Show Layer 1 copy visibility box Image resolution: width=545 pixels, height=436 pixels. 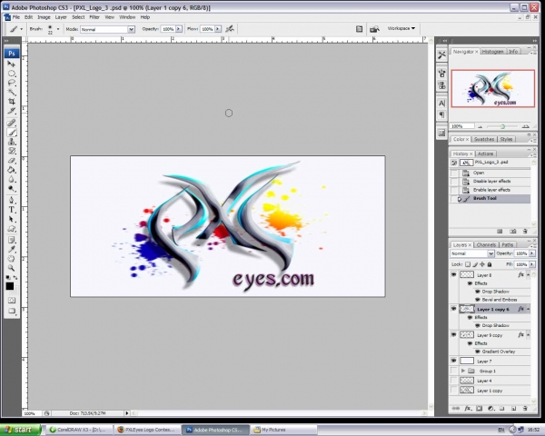click(453, 391)
